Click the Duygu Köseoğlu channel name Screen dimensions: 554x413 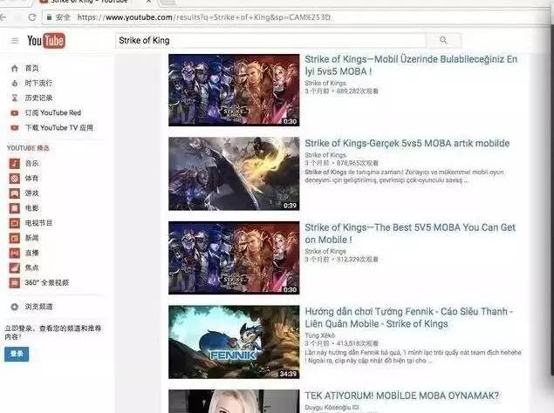tap(328, 408)
